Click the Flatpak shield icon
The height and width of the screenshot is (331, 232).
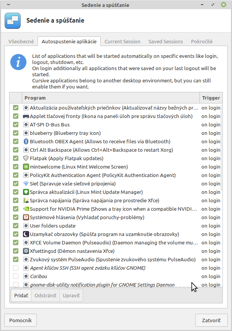tap(26, 158)
